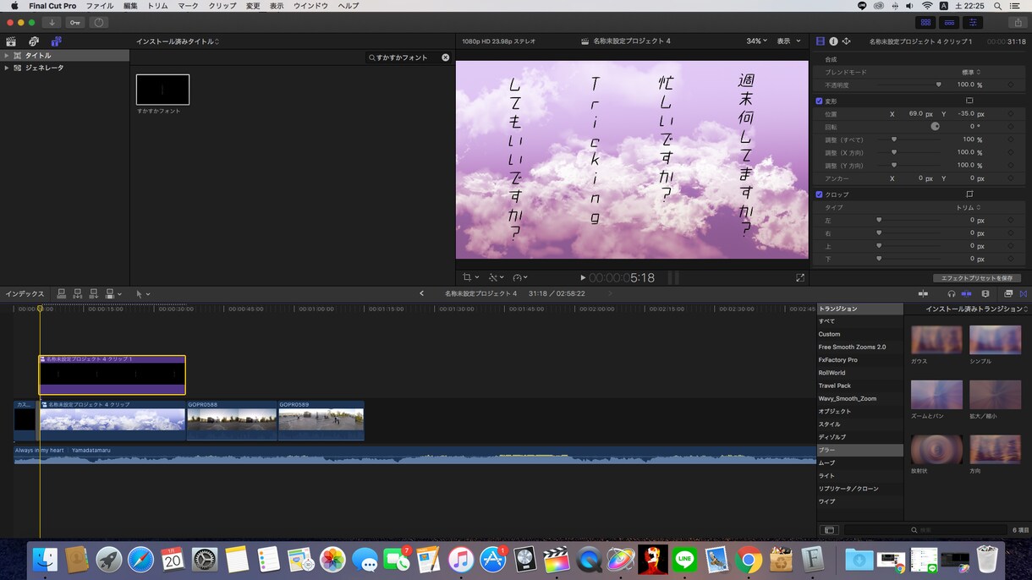
Task: Open clip appearance settings icon
Action: tap(985, 293)
